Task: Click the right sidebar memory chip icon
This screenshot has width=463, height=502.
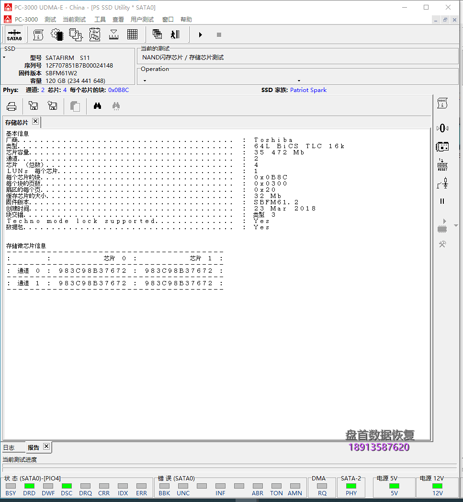Action: tap(442, 147)
